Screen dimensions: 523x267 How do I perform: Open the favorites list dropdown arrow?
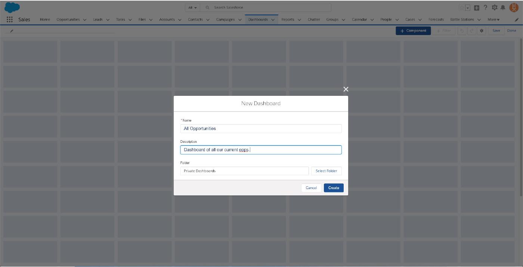pos(467,8)
